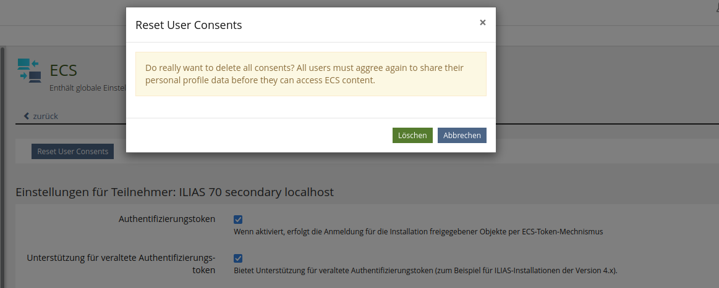
Task: Click the Enthält globale Einstellungen subtitle
Action: 87,88
